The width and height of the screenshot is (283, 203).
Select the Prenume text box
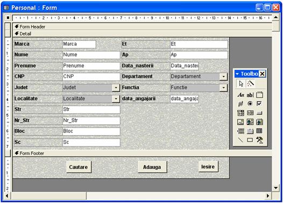91,66
